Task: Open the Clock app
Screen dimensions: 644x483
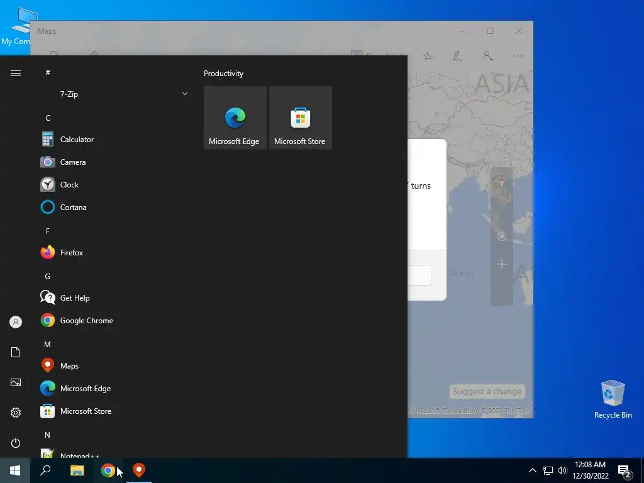Action: [x=115, y=184]
